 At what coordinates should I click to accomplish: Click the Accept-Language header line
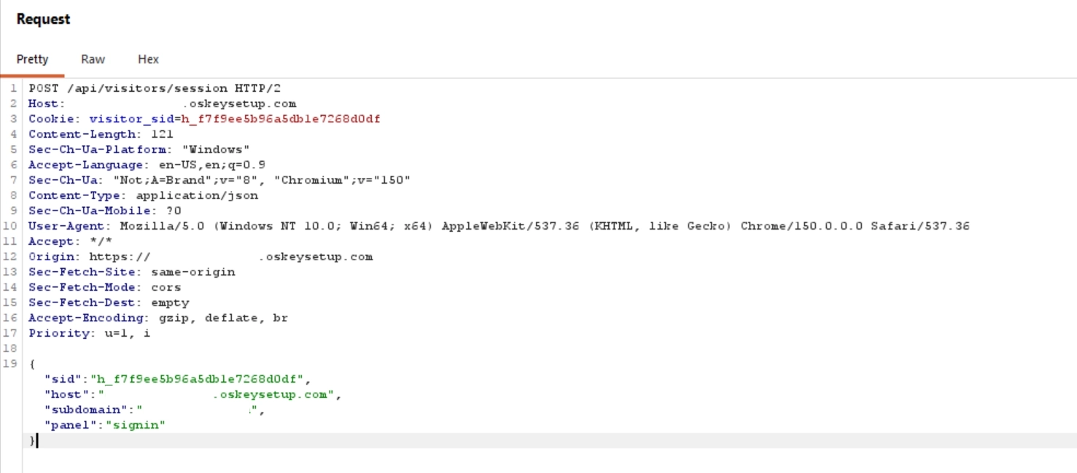pyautogui.click(x=147, y=165)
